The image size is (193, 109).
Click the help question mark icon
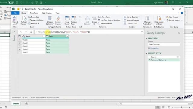pyautogui.click(x=182, y=13)
